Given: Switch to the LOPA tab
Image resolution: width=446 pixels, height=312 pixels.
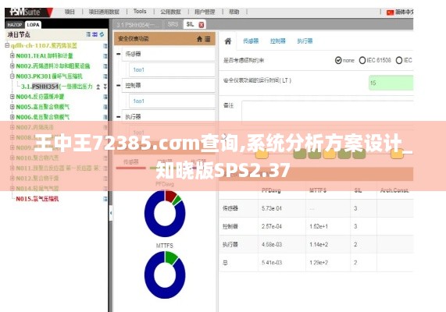Looking at the screenshot, I should pos(34,25).
